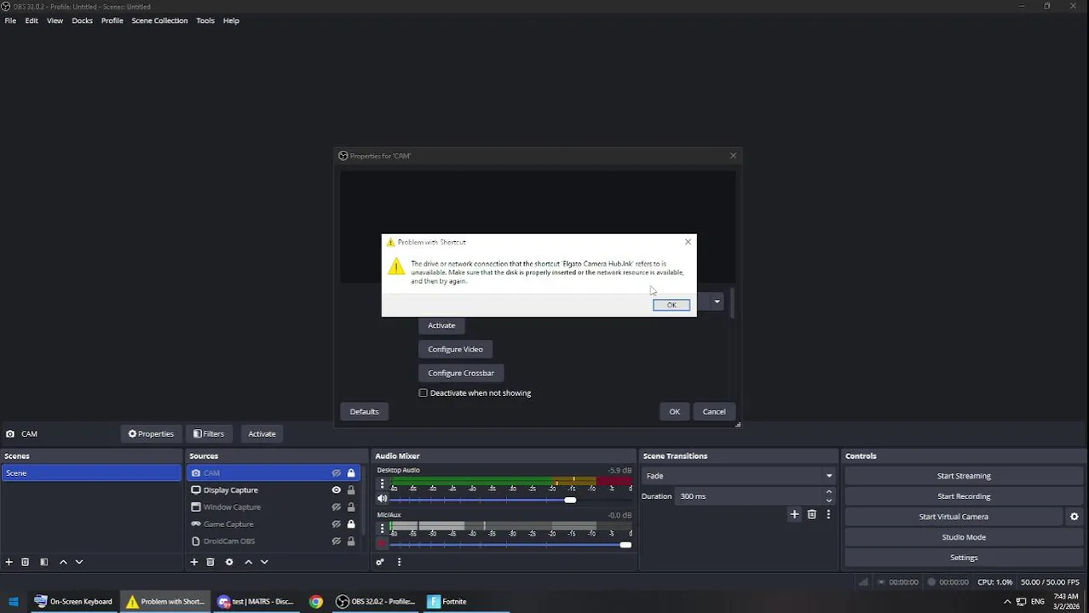Unlock CAM source lock icon
The height and width of the screenshot is (613, 1089).
[351, 473]
